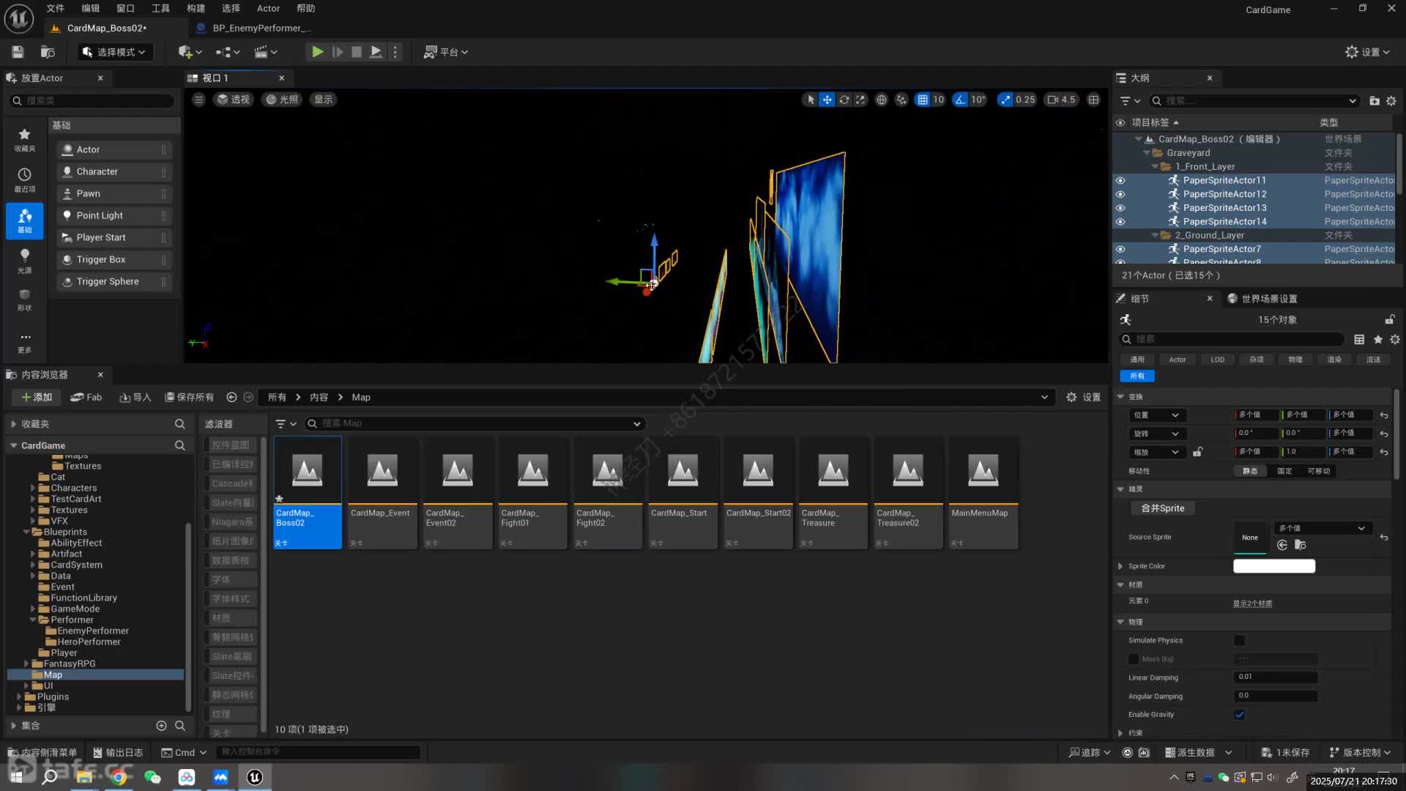Open the Build menu
The height and width of the screenshot is (791, 1406).
click(196, 8)
